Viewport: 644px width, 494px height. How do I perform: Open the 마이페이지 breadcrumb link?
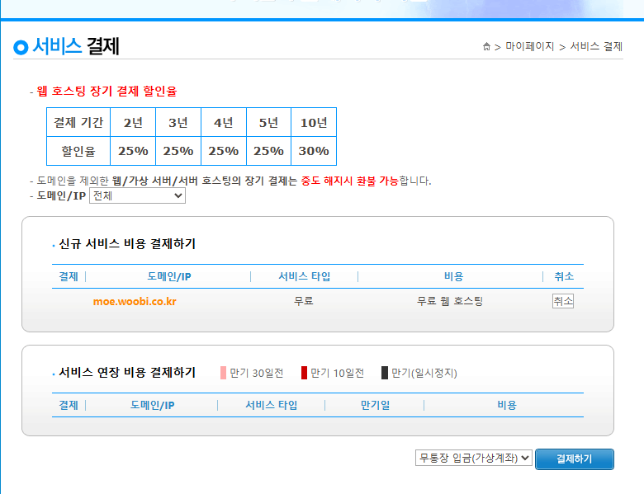[x=529, y=47]
